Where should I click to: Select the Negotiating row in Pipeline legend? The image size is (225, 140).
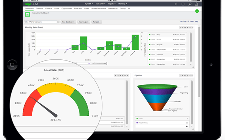click(x=162, y=123)
